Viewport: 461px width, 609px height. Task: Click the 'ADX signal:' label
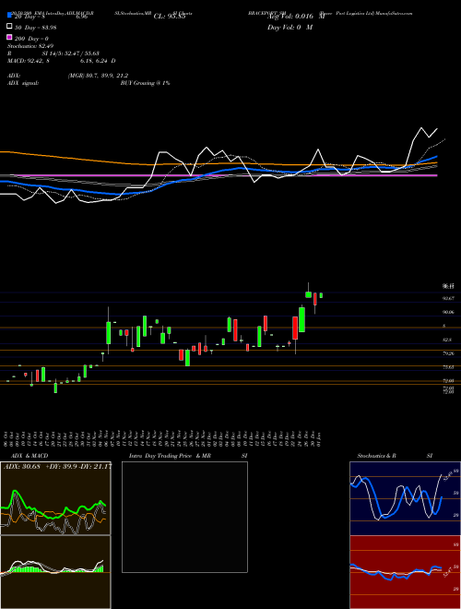[x=23, y=83]
